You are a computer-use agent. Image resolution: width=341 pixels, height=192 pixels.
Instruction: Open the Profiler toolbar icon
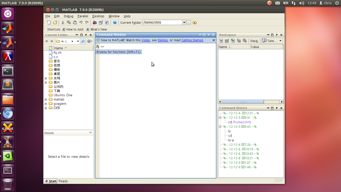coord(107,22)
